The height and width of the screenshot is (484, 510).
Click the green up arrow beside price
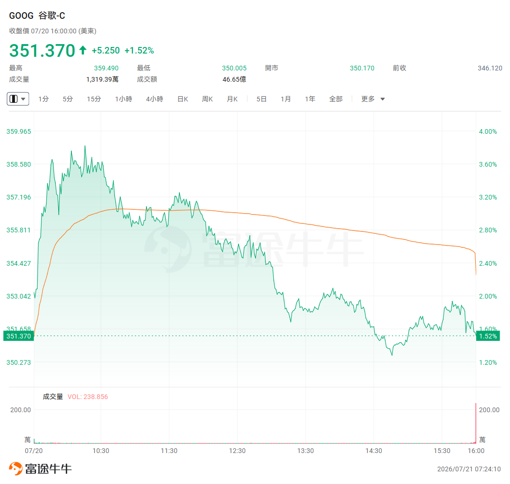coord(83,50)
